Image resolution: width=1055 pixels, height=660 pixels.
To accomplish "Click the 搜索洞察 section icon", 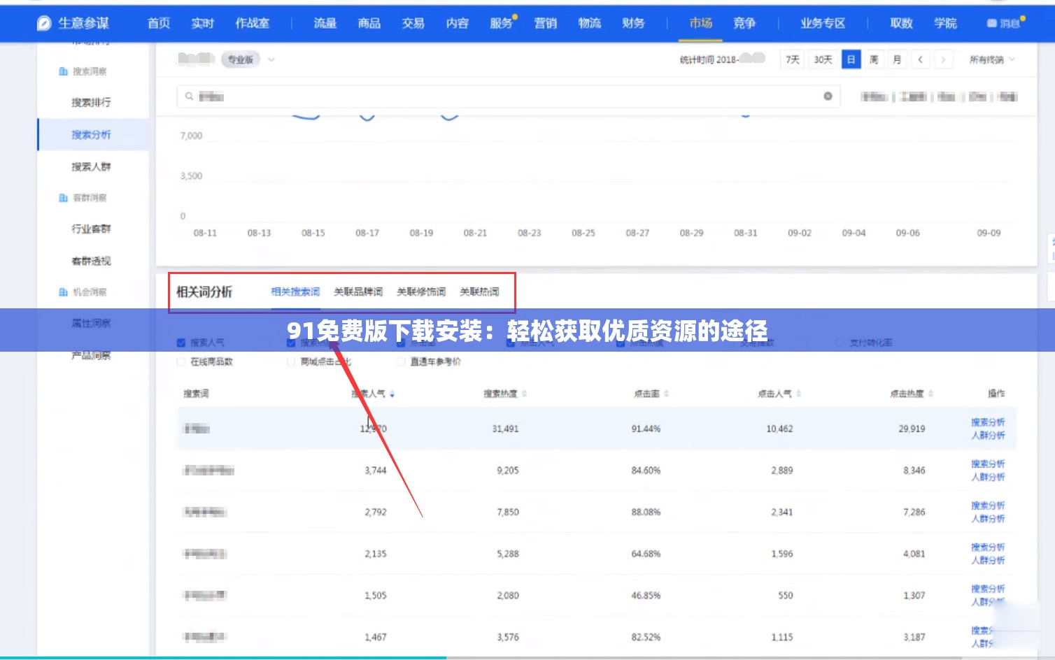I will pos(63,71).
